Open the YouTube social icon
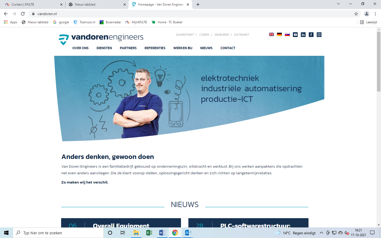The height and width of the screenshot is (238, 381). tap(295, 35)
